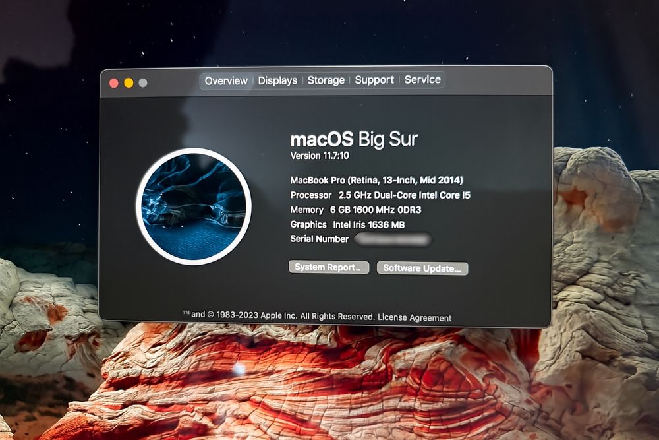659x440 pixels.
Task: Click the System Report button
Action: point(329,267)
